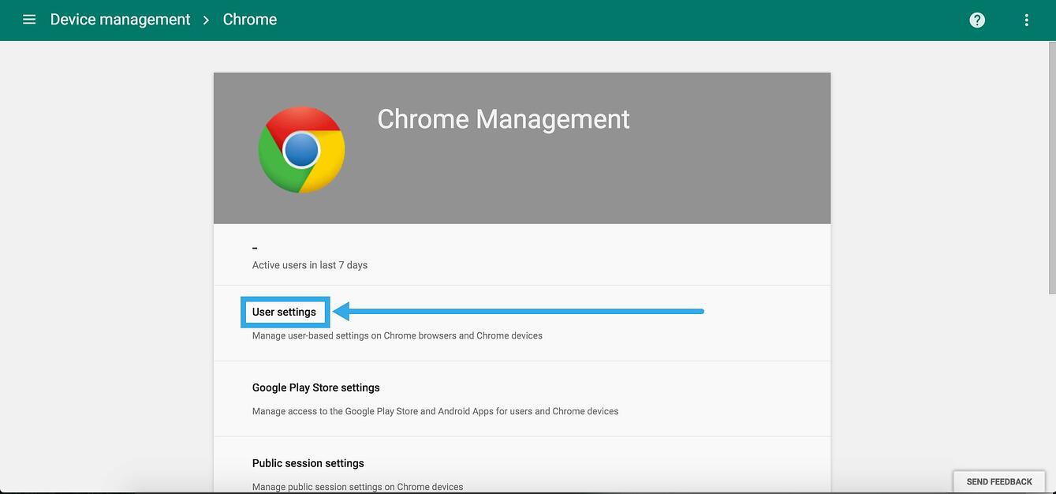Open the three-dot more options menu

[x=1026, y=20]
